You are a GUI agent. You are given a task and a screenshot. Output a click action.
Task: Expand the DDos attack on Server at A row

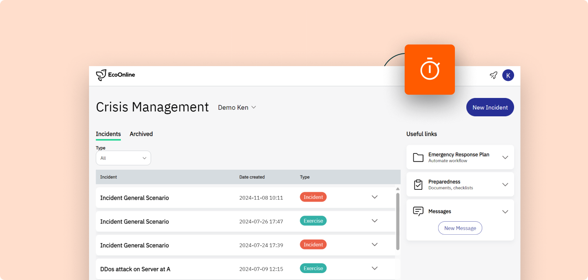pos(374,268)
